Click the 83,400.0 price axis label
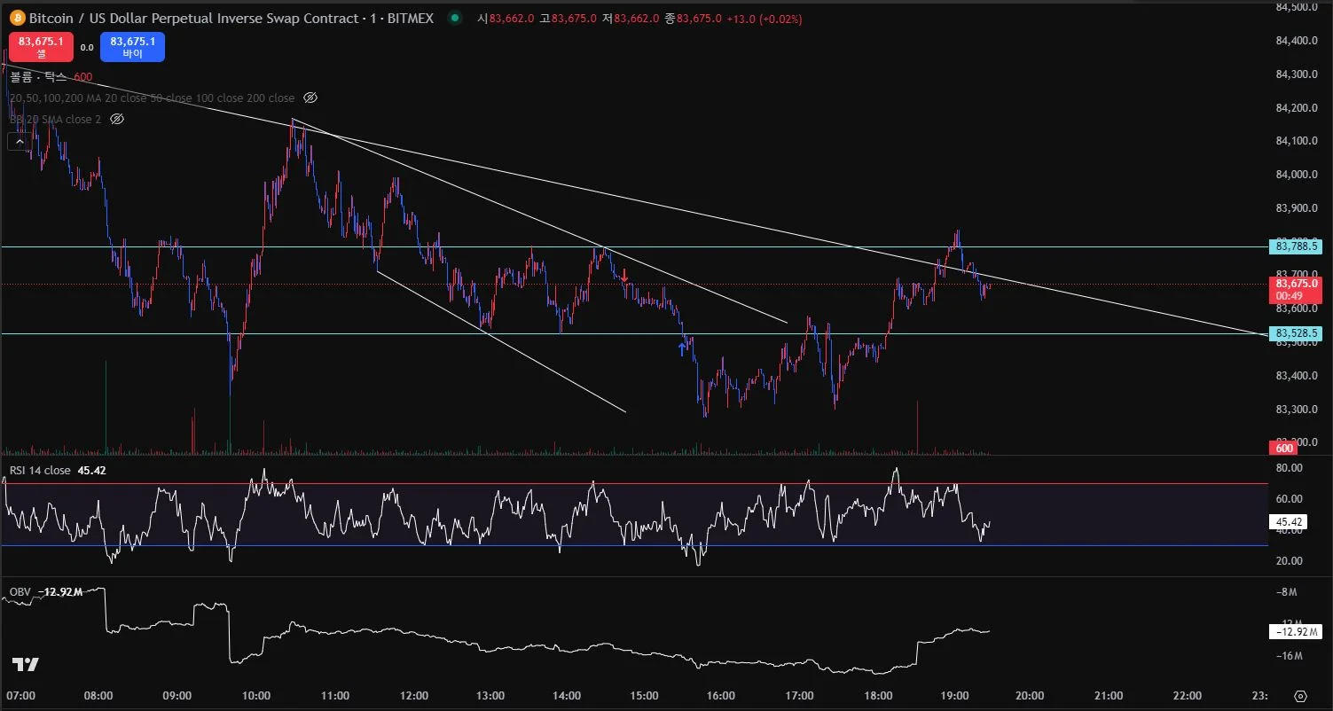The height and width of the screenshot is (711, 1333). click(x=1297, y=376)
